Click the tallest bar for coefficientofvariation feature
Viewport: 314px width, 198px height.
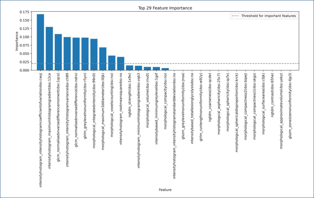tap(40, 42)
